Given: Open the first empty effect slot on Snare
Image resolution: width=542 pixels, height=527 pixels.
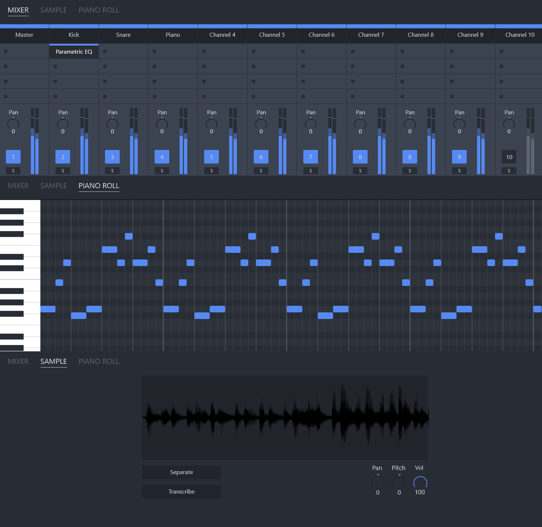Looking at the screenshot, I should click(123, 51).
